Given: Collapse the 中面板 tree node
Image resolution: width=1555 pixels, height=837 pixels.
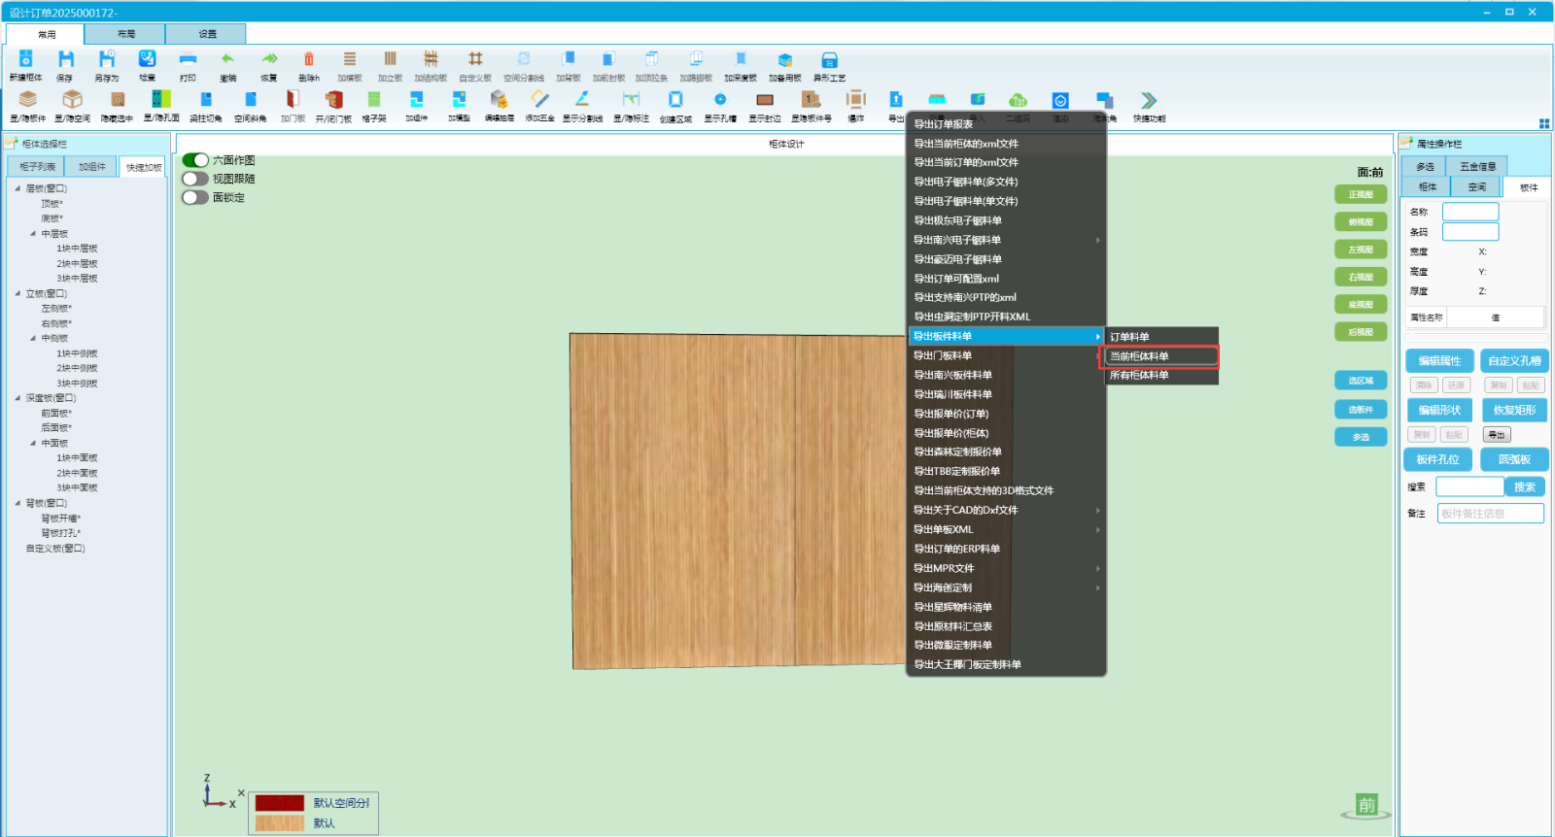Looking at the screenshot, I should coord(33,443).
